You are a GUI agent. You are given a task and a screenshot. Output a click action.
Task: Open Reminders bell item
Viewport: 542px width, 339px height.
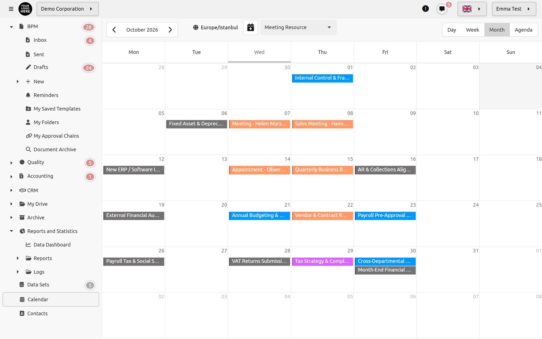45,95
